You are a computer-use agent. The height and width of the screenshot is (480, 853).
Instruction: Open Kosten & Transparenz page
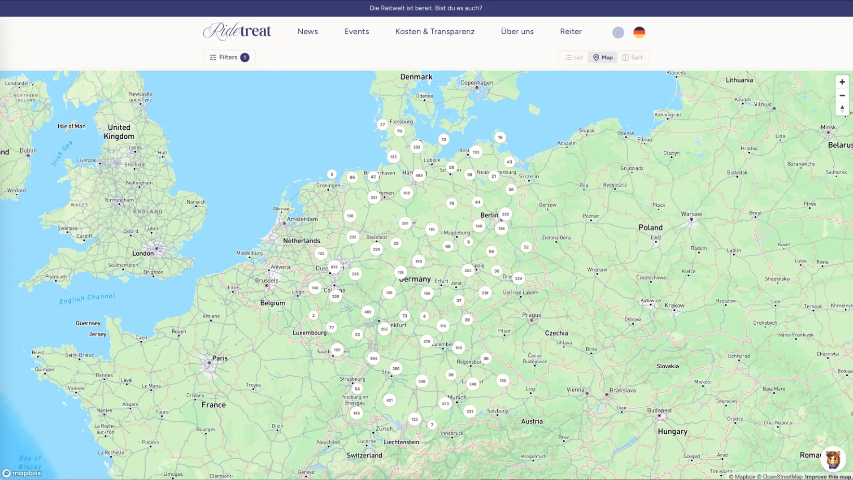435,32
